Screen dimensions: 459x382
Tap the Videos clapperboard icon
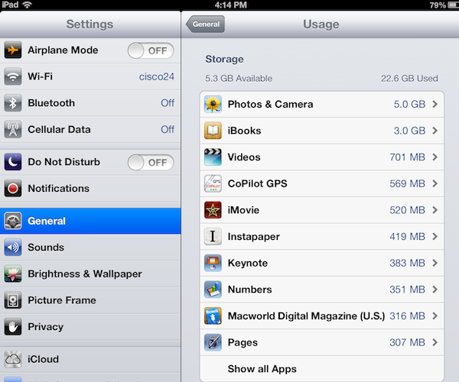click(x=213, y=157)
